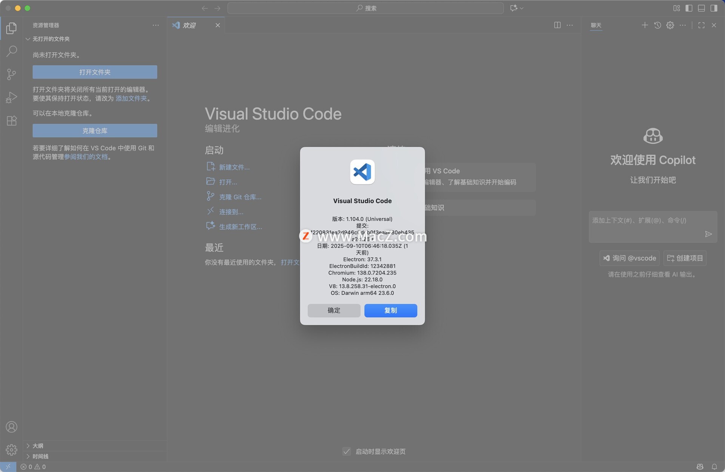
Task: Open the Copilot chat menu in title bar
Action: [517, 8]
